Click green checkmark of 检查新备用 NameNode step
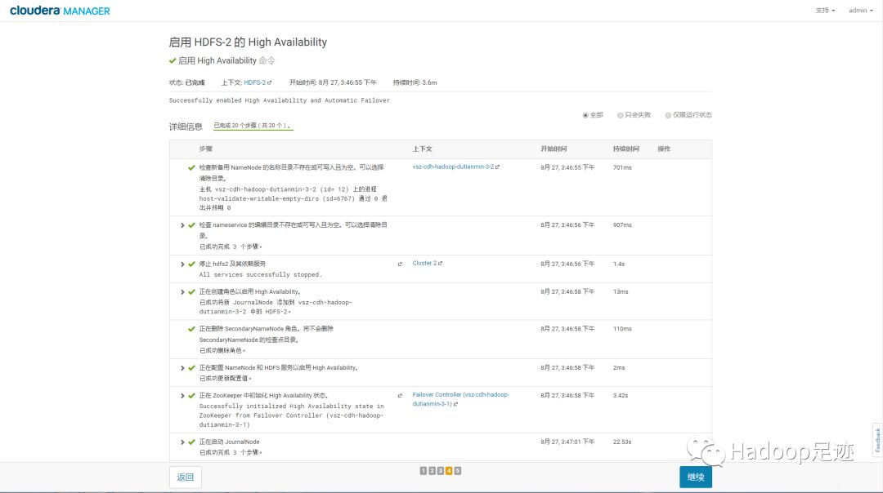 pos(191,167)
